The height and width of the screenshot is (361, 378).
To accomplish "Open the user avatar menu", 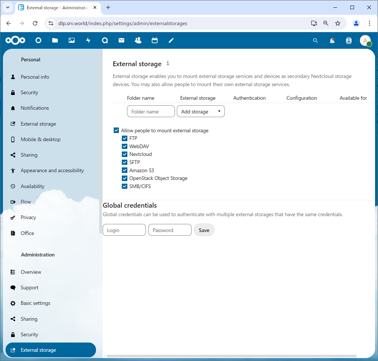I will tap(365, 41).
